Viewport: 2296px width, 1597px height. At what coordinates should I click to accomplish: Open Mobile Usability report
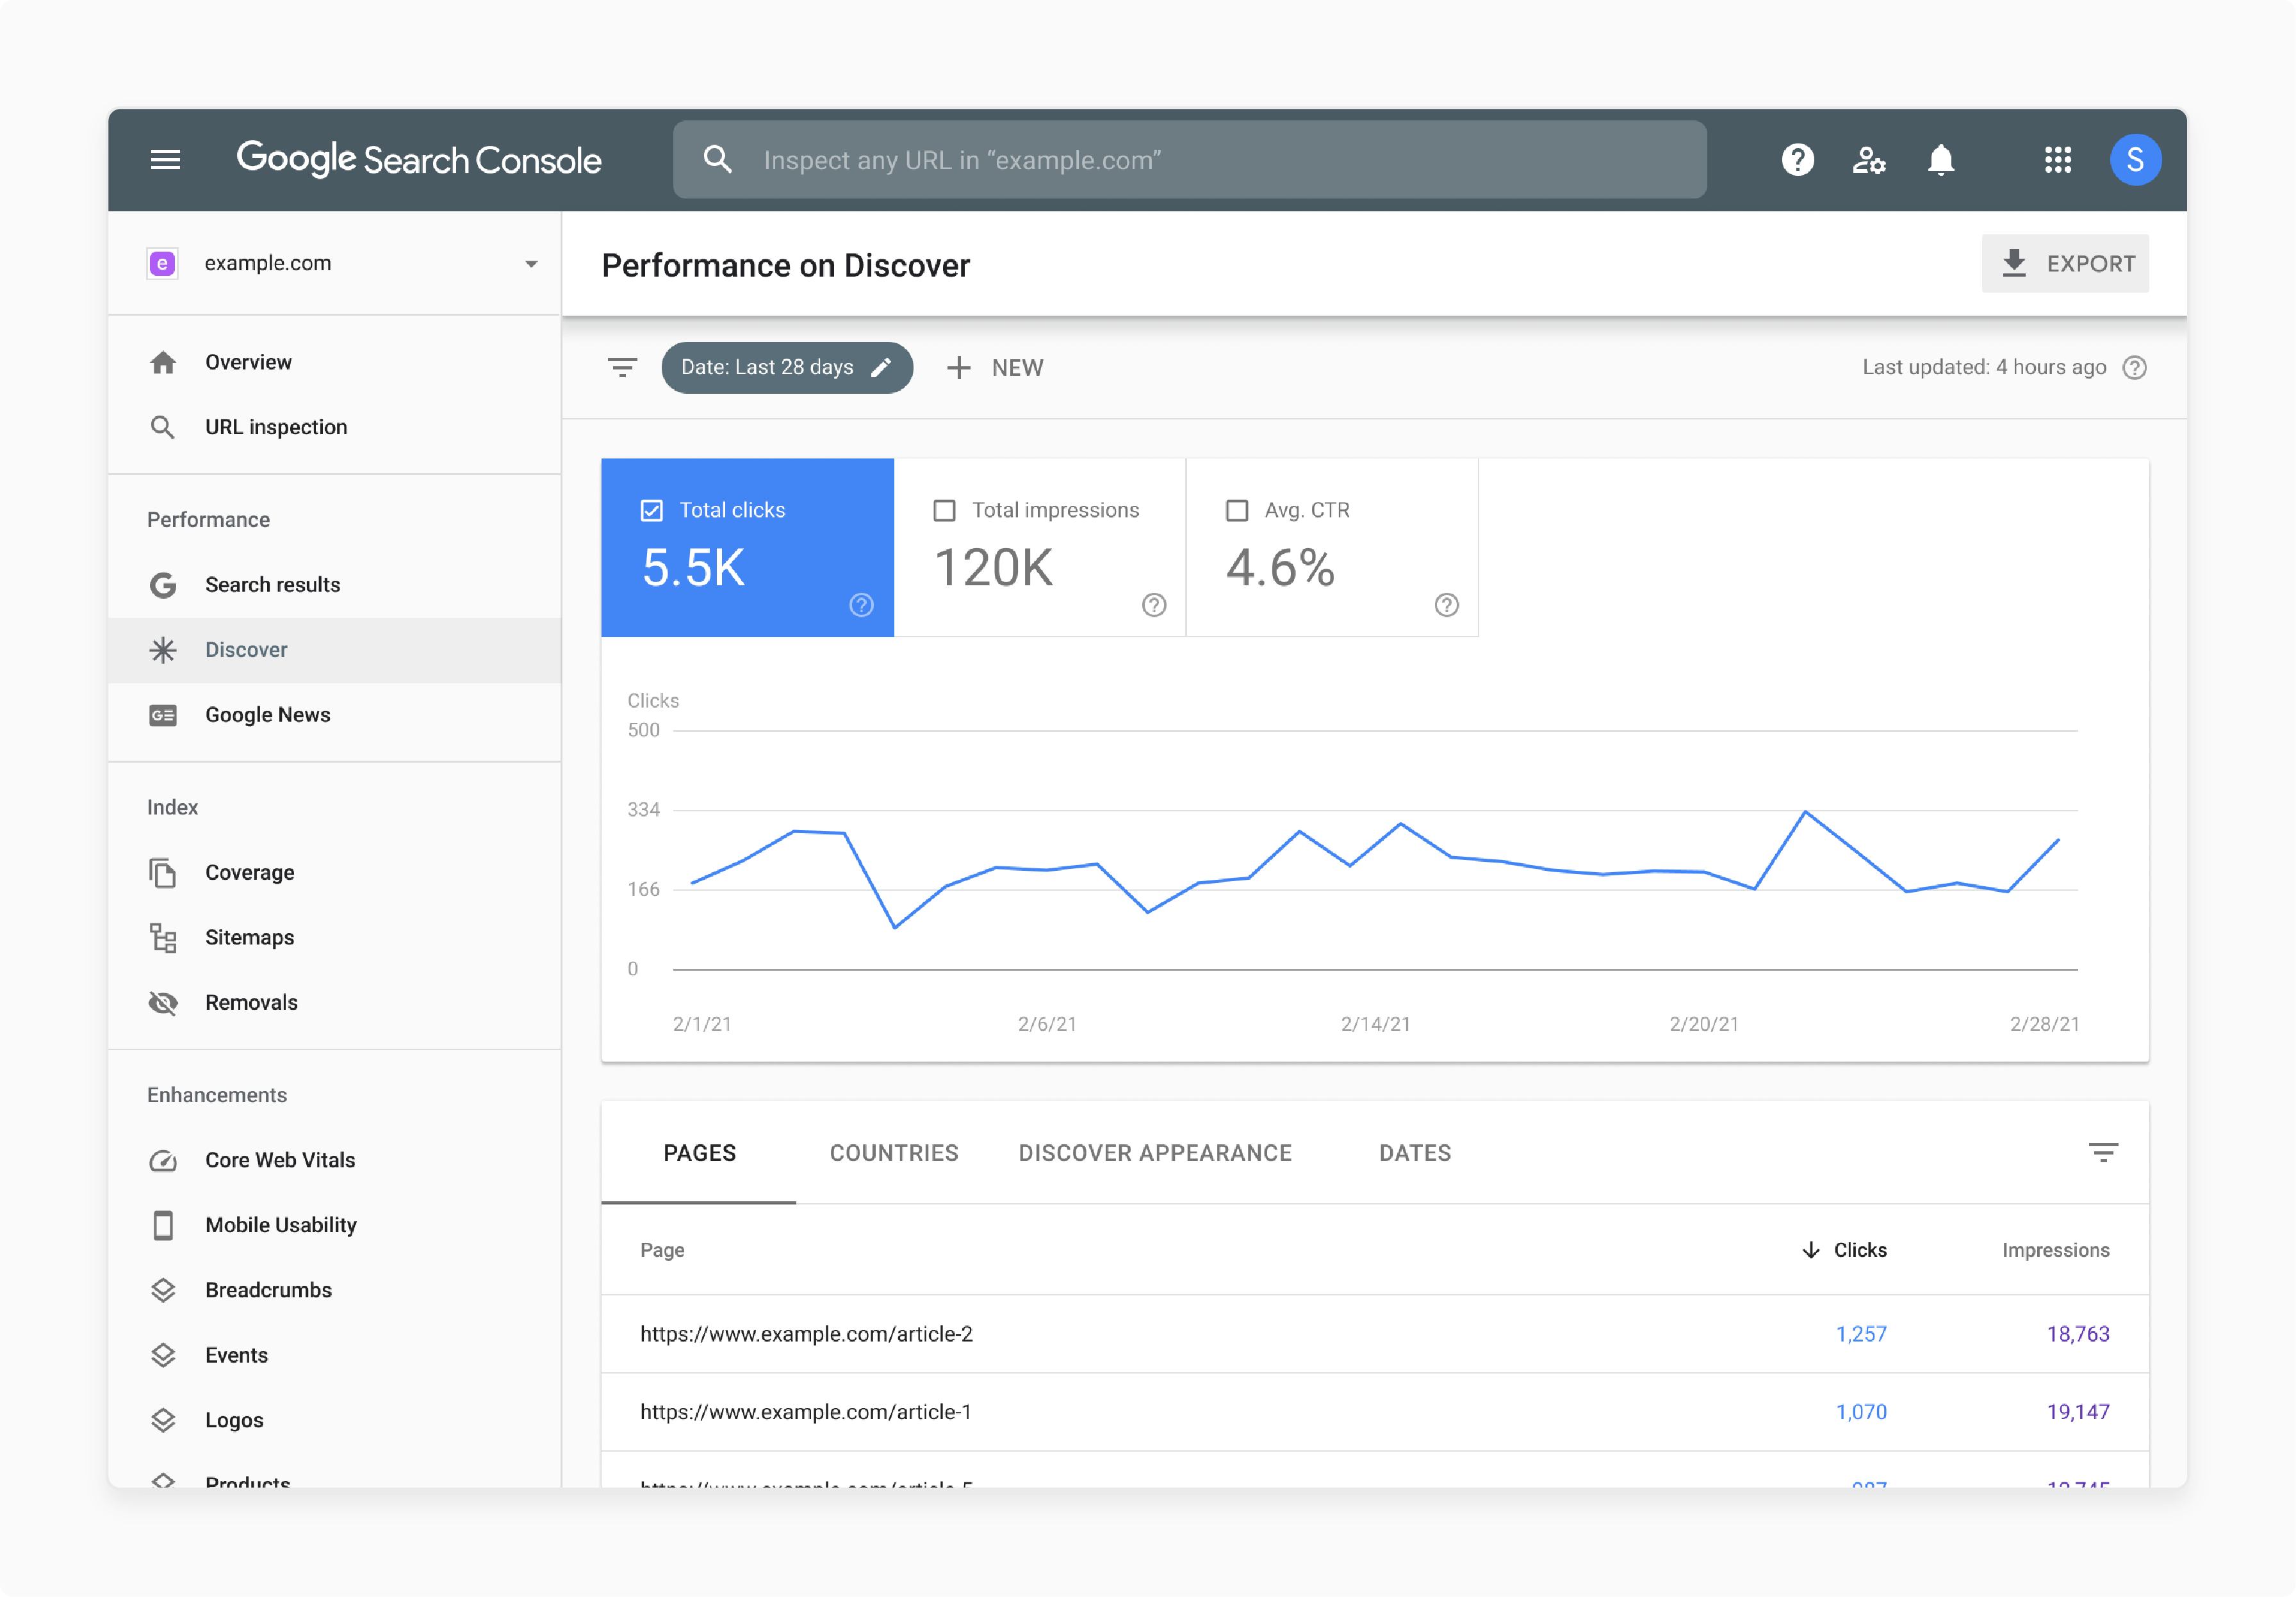click(334, 1225)
